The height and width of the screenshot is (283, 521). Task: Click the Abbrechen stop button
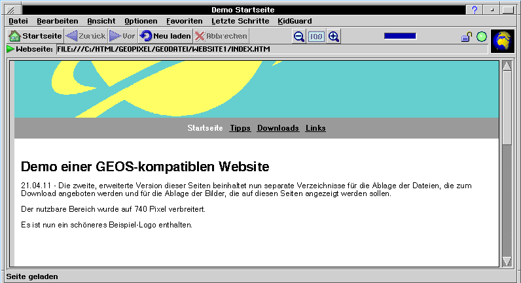[221, 36]
